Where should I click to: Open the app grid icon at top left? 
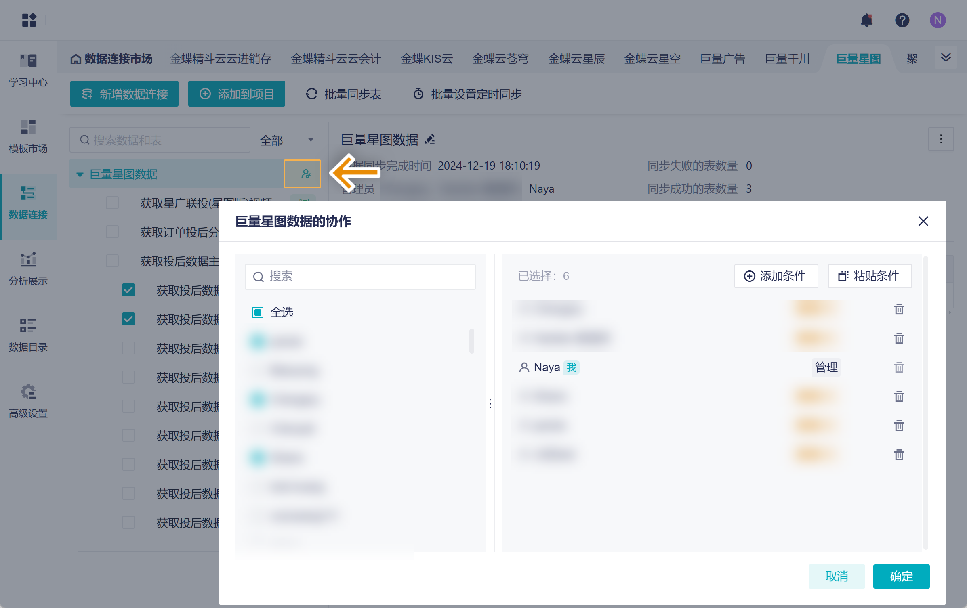[x=29, y=20]
